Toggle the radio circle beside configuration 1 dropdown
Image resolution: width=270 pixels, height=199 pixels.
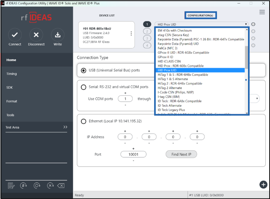[253, 24]
